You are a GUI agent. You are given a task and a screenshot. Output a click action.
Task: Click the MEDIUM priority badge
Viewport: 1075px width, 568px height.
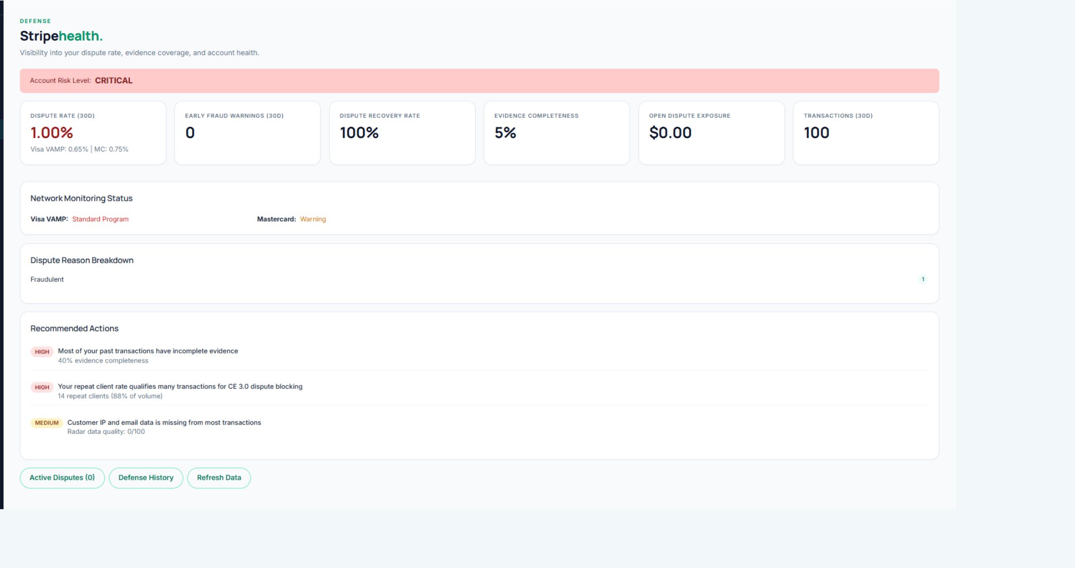(47, 423)
